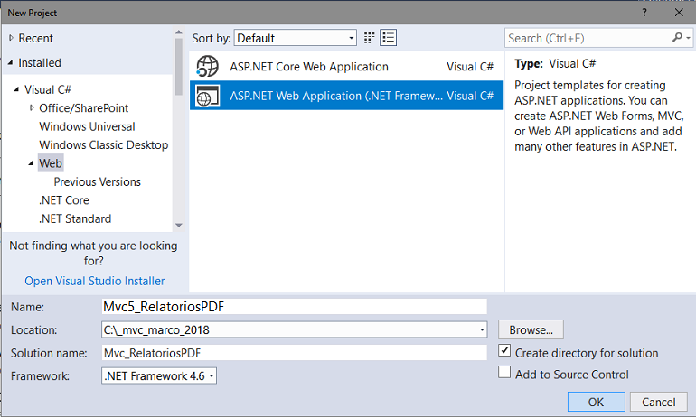The image size is (696, 417).
Task: Open the Location path dropdown
Action: [482, 330]
